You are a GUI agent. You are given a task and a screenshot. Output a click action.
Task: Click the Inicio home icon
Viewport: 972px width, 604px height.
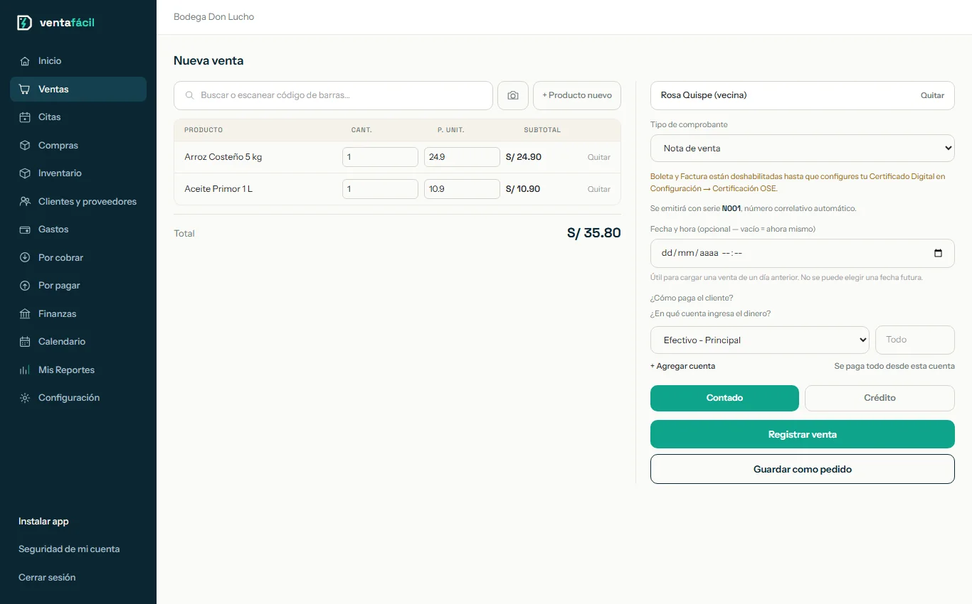point(25,61)
